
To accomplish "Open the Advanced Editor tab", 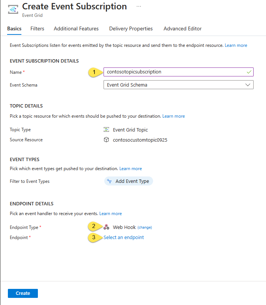I will click(182, 28).
